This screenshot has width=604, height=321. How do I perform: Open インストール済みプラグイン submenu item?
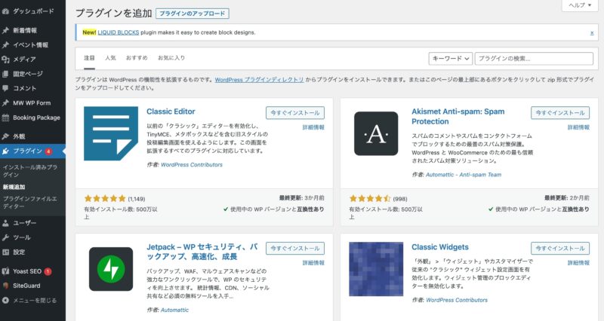coord(30,171)
